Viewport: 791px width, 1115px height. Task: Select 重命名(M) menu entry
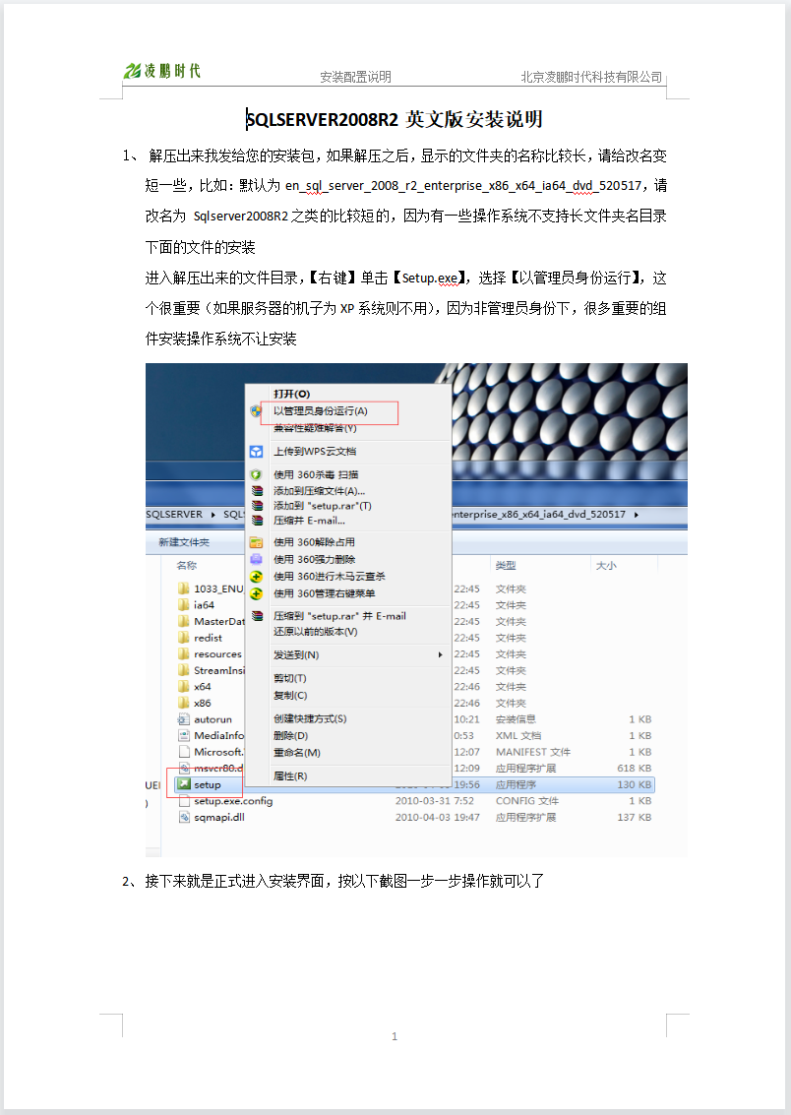(297, 752)
